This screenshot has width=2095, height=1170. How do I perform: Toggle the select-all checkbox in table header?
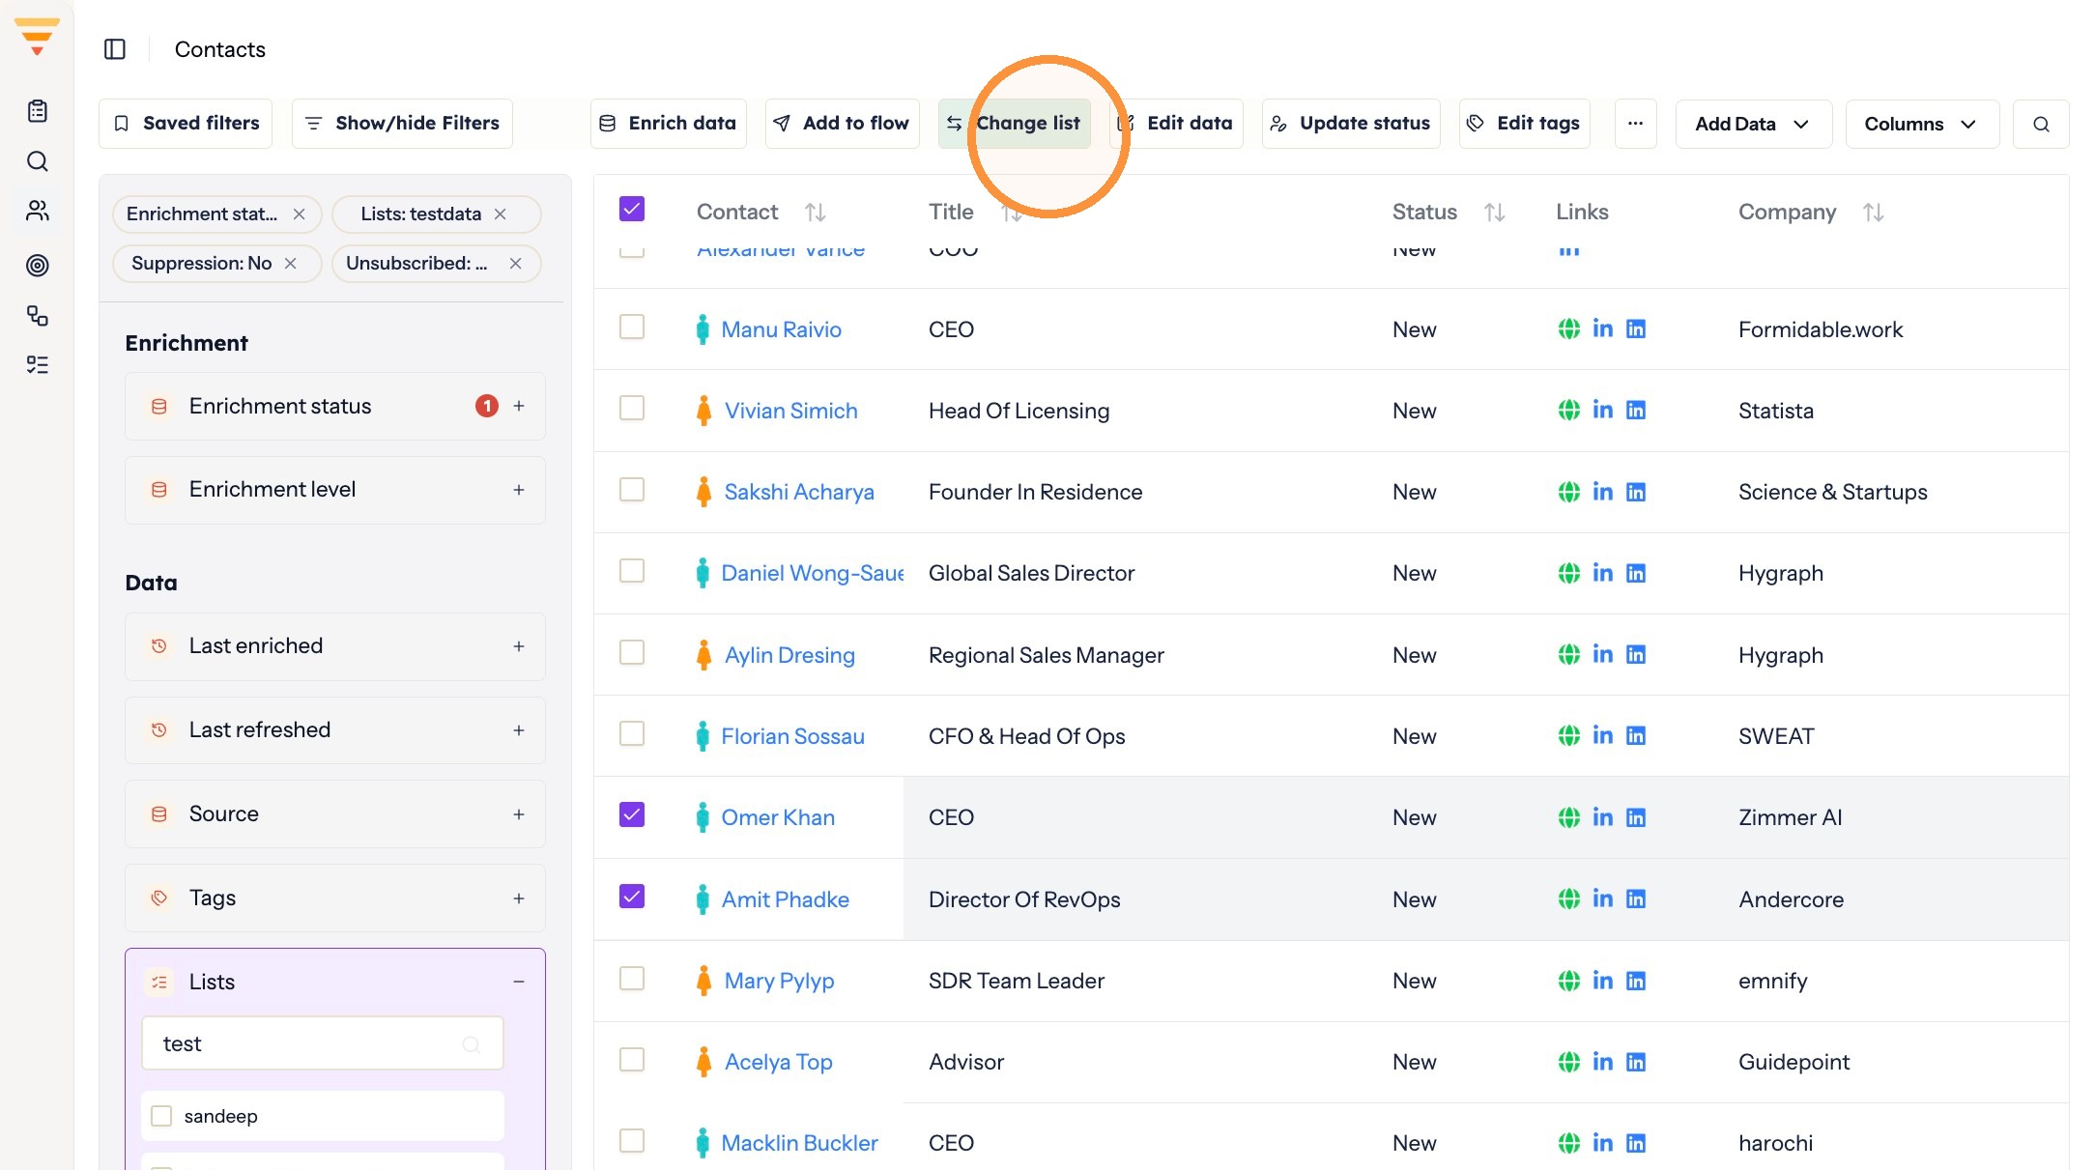point(632,209)
